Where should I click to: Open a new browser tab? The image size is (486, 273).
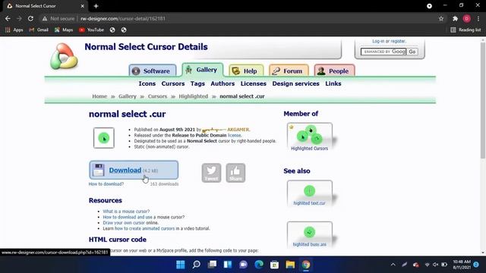96,6
